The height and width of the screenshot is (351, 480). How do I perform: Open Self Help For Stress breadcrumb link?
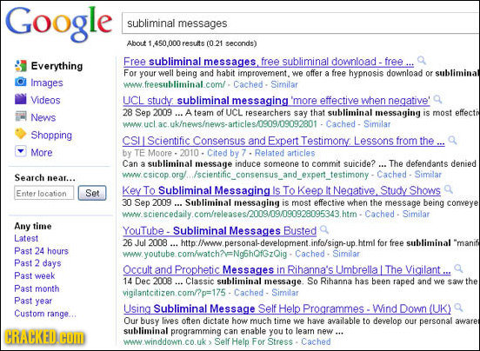(x=253, y=341)
